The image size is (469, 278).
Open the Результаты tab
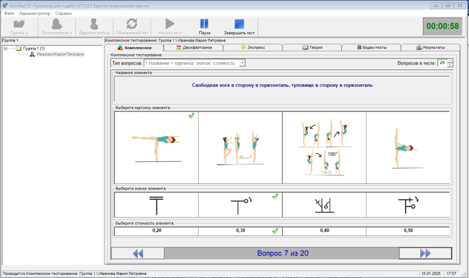coord(430,48)
